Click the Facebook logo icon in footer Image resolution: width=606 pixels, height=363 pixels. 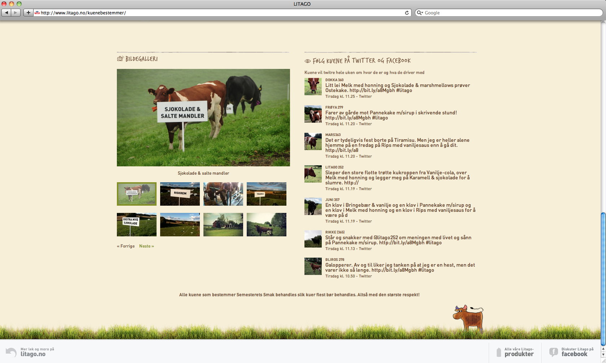(x=553, y=352)
